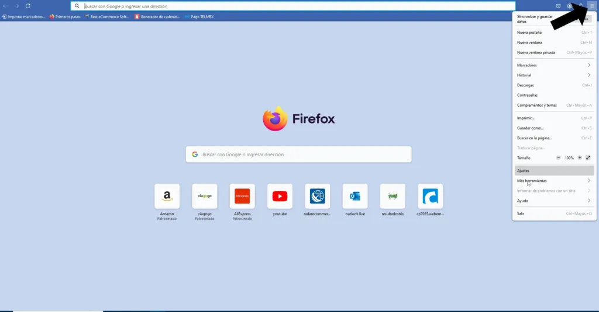Reset zoom by clicking 100%
599x312 pixels.
pos(569,157)
